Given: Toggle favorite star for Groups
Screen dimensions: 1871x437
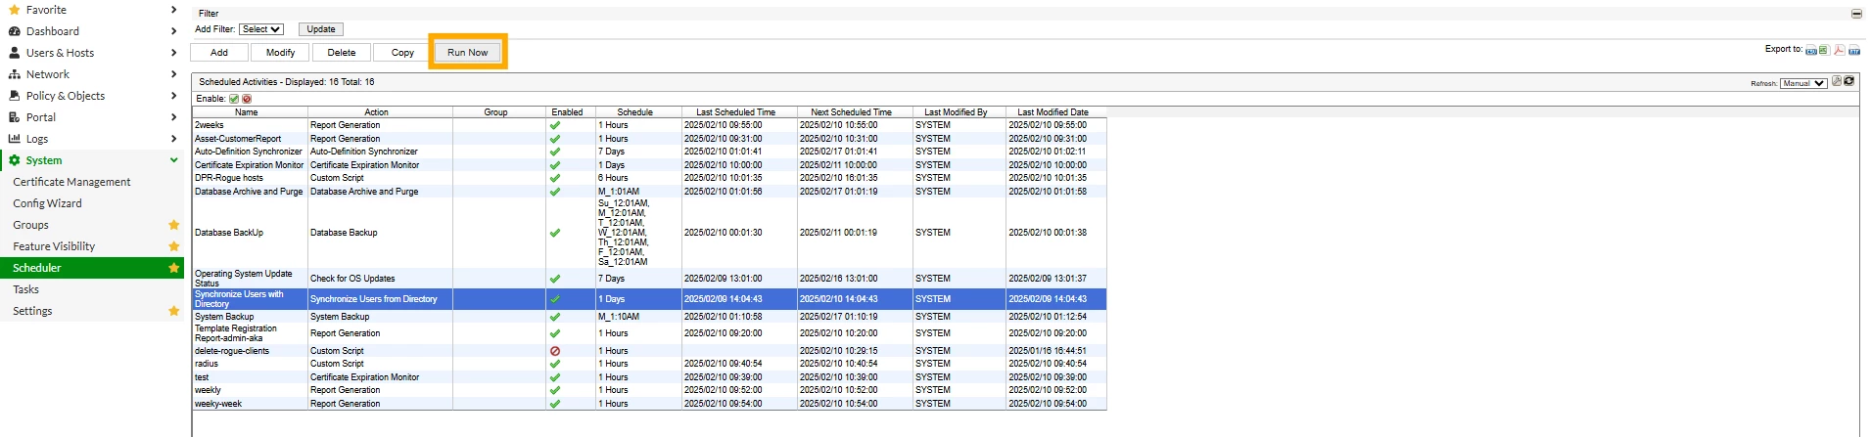Looking at the screenshot, I should coord(174,225).
